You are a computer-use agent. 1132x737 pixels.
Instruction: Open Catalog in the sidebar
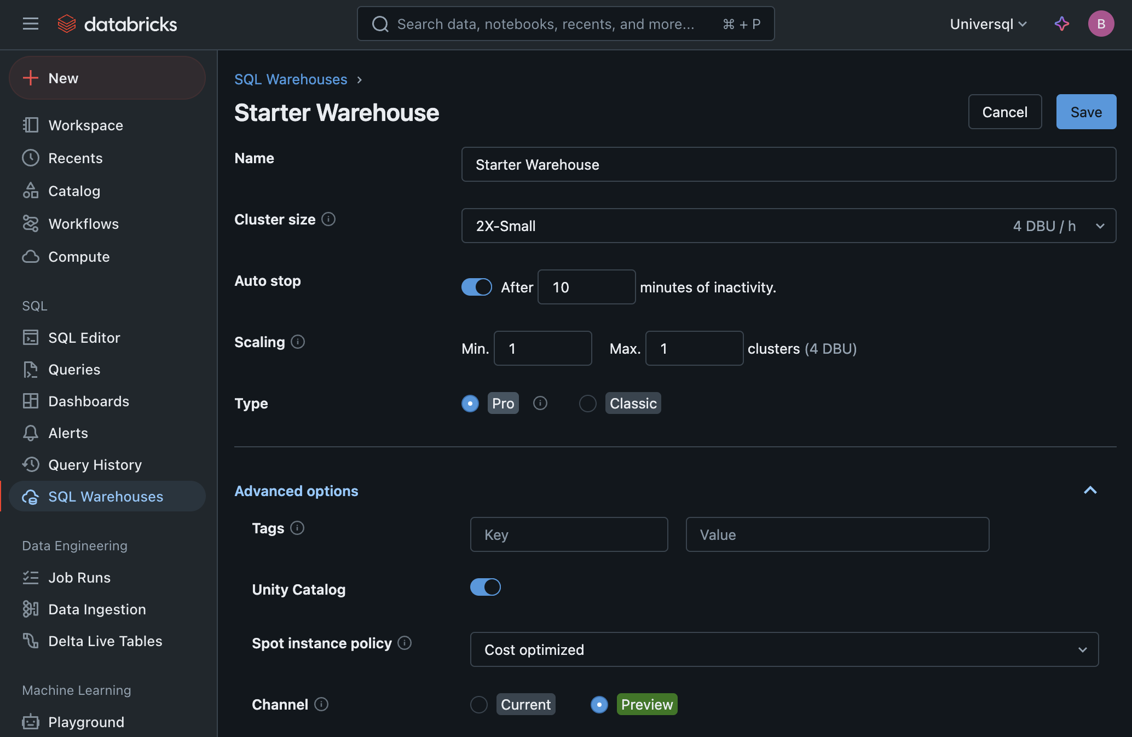(107, 191)
